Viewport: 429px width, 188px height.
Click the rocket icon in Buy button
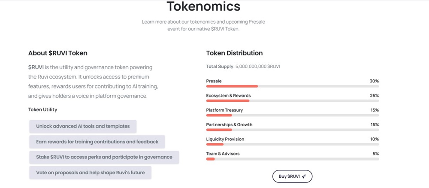click(304, 176)
